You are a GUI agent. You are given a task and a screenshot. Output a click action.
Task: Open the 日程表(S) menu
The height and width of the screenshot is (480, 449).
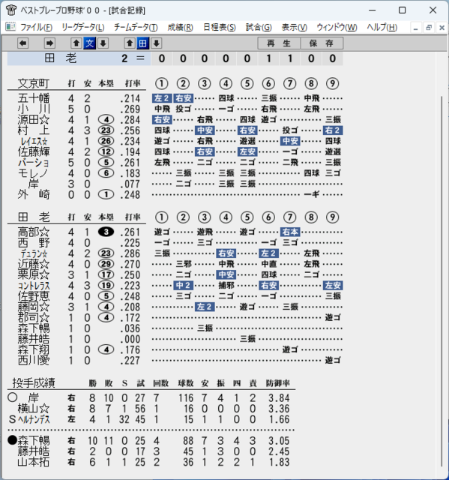[220, 27]
